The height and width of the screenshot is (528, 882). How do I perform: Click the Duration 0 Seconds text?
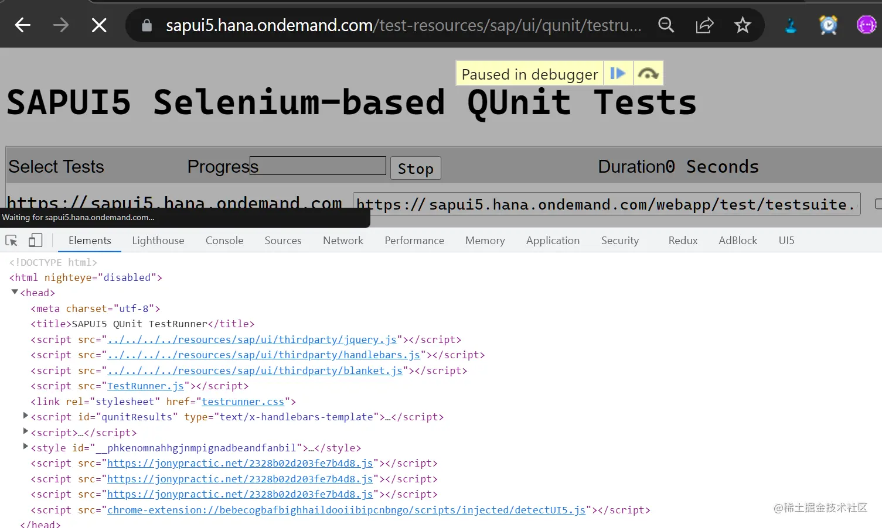[678, 167]
